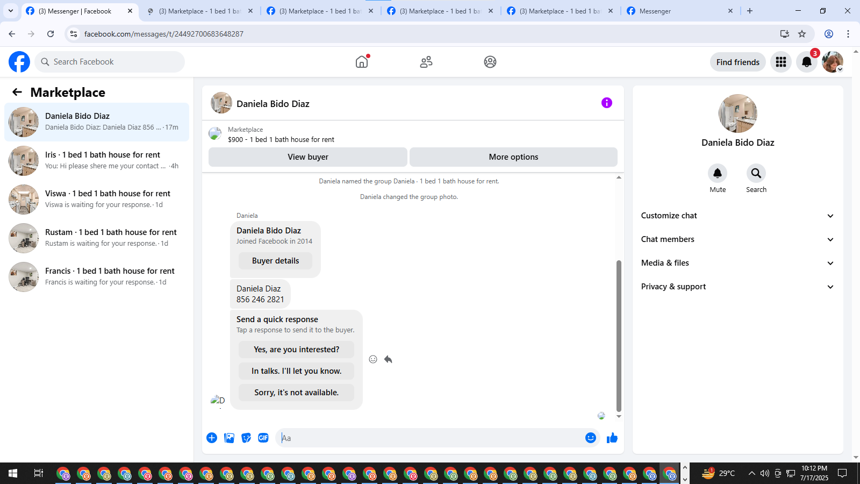Viewport: 860px width, 484px height.
Task: Open the Groups icon in top navigation
Action: click(490, 62)
